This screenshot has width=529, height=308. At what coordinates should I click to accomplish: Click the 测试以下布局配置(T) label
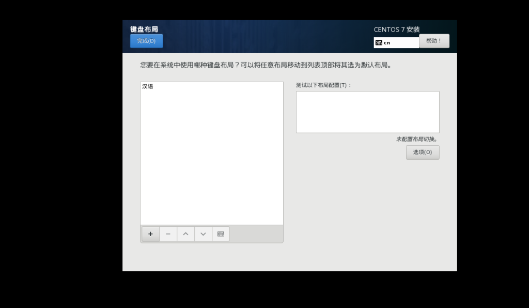[323, 85]
